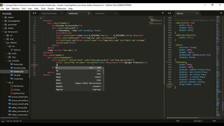Open the Edit menu
Image resolution: width=224 pixels, height=126 pixels.
[8, 8]
